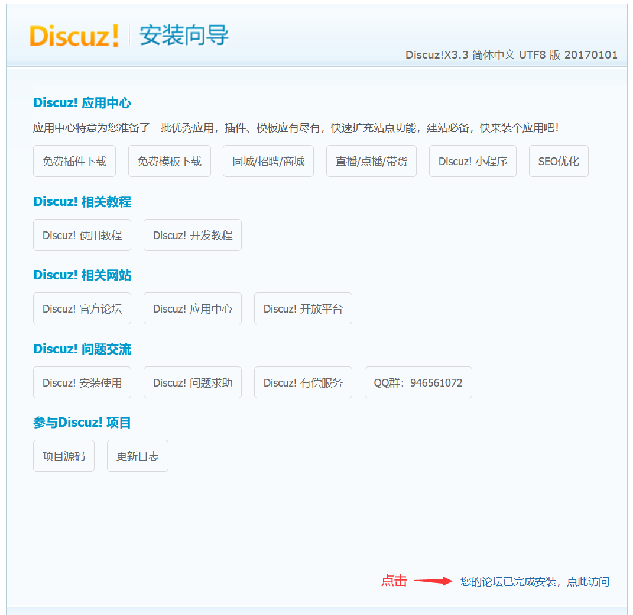
Task: Click Discuz! 安装使用 button
Action: (82, 382)
